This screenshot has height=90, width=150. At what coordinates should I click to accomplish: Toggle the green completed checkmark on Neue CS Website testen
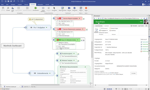[x=60, y=40]
